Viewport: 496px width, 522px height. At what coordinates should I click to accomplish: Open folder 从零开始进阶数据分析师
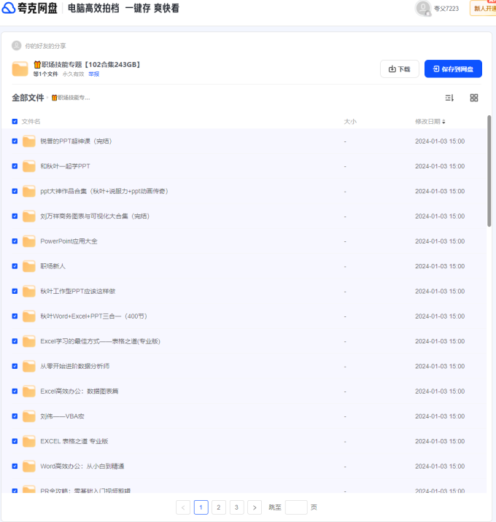point(75,366)
